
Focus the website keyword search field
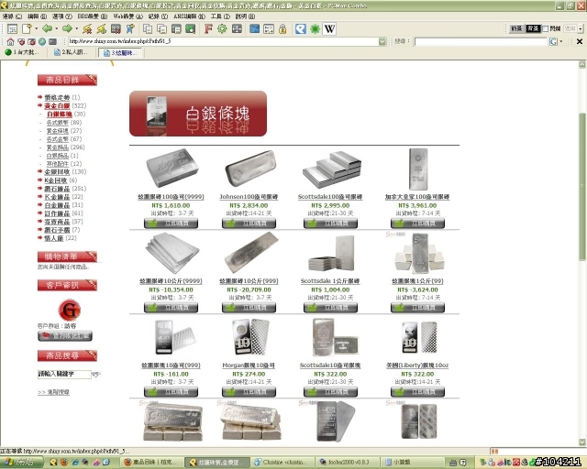64,374
